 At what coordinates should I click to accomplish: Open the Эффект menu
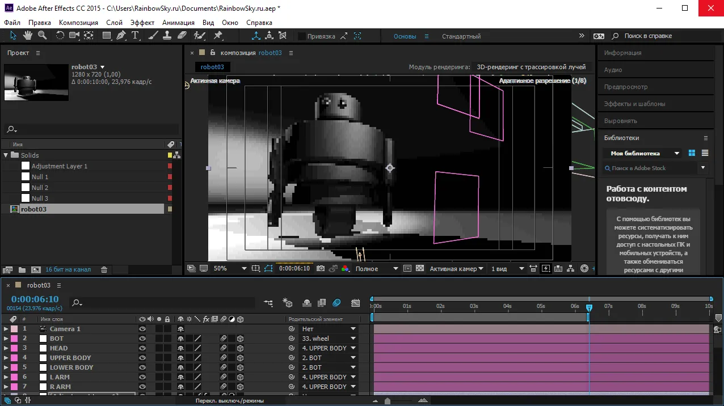click(142, 22)
